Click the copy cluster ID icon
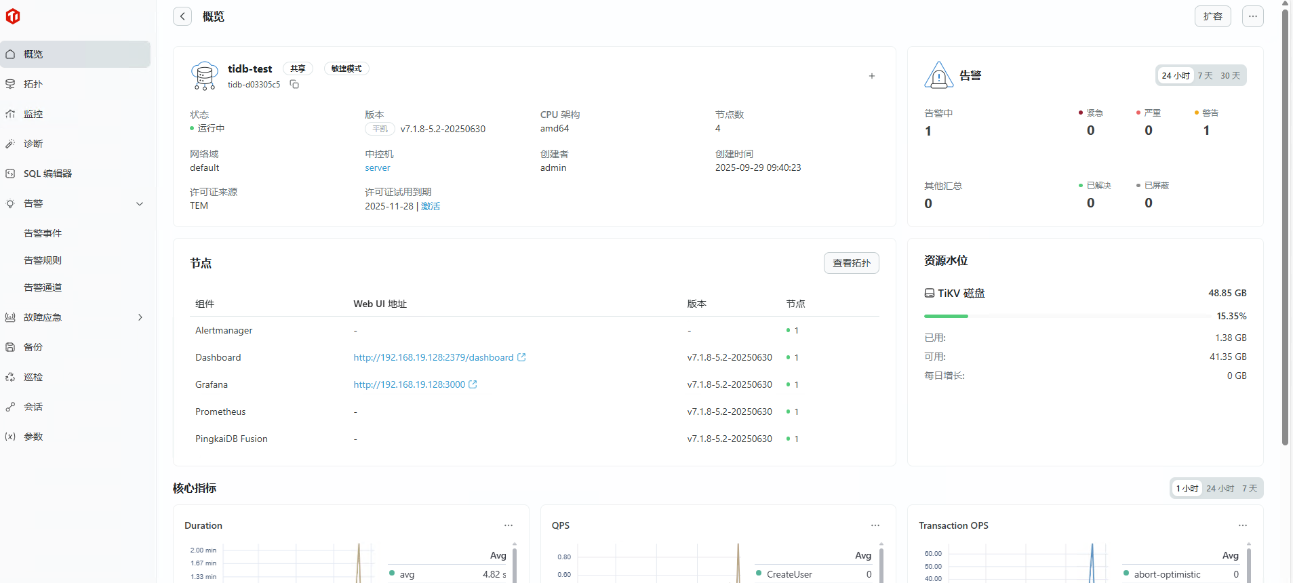The image size is (1293, 583). click(294, 84)
